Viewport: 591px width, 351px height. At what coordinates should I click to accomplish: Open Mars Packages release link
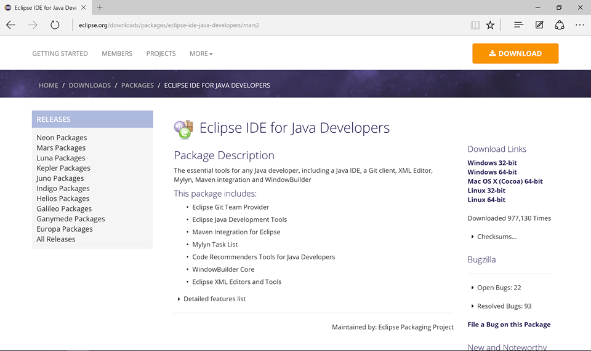tap(61, 148)
